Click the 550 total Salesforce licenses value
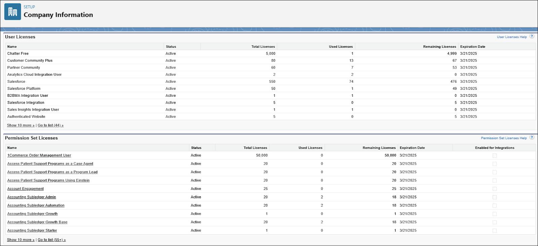This screenshot has width=538, height=246. (x=272, y=82)
